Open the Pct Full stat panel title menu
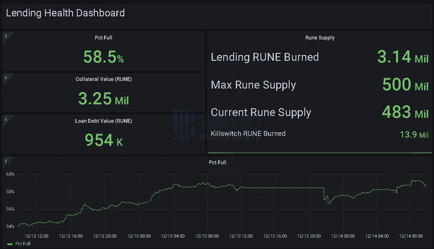The image size is (434, 249). coord(103,38)
